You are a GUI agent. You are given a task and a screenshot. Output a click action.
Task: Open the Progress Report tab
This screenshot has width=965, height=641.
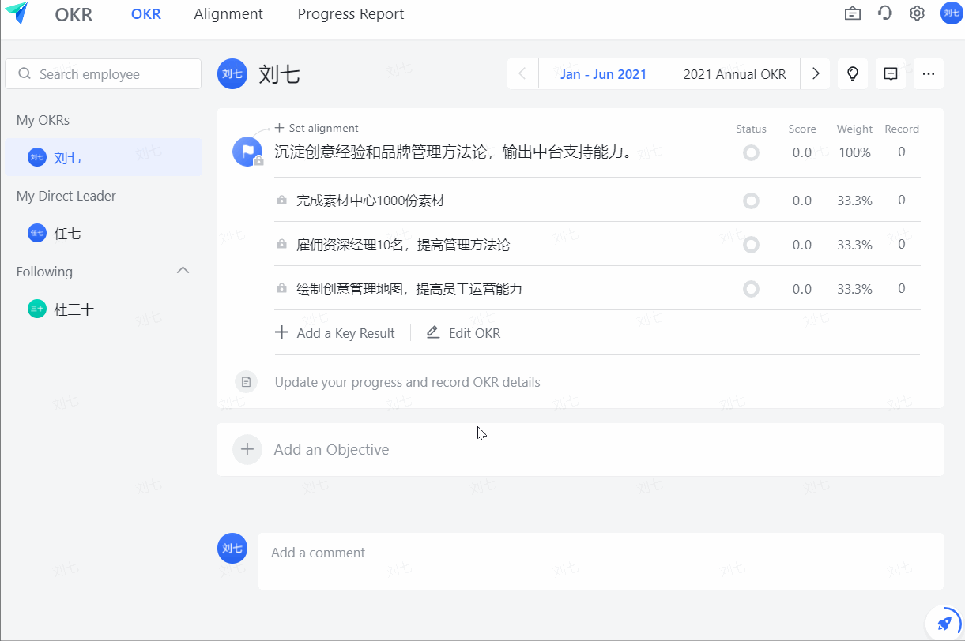(350, 13)
